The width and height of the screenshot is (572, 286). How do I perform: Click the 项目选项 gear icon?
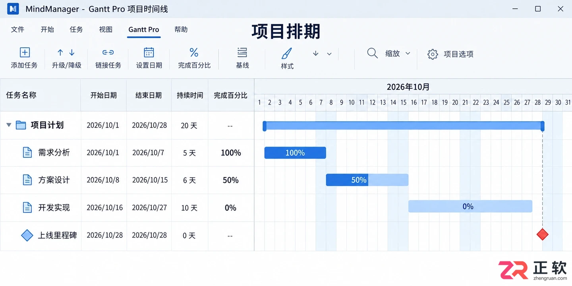tap(433, 54)
